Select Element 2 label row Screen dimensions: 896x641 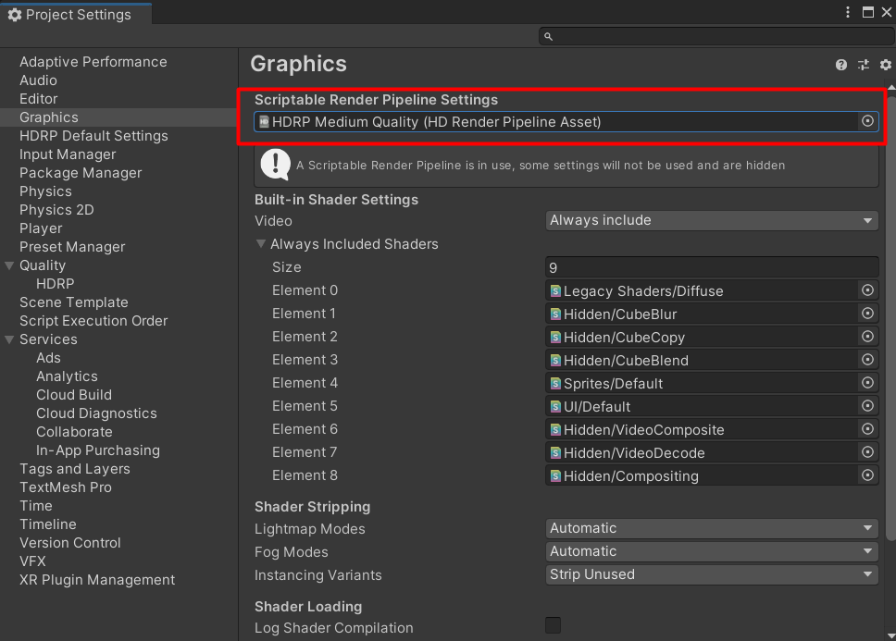coord(305,337)
